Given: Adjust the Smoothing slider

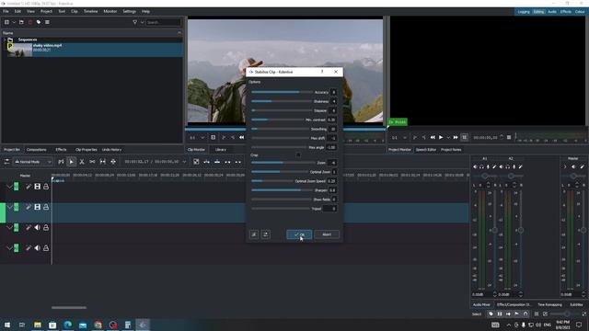Looking at the screenshot, I should coord(280,129).
